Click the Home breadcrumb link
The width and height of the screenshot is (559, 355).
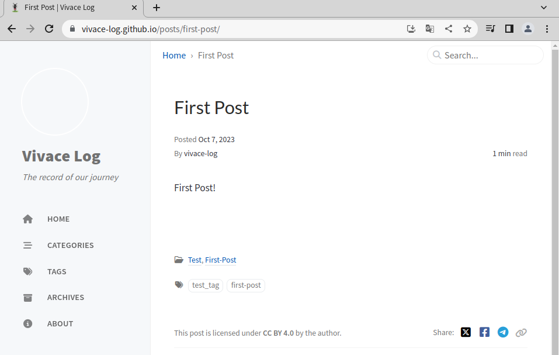[174, 56]
